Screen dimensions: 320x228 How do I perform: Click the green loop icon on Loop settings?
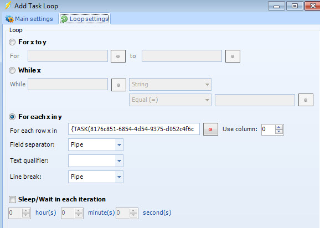pos(64,19)
